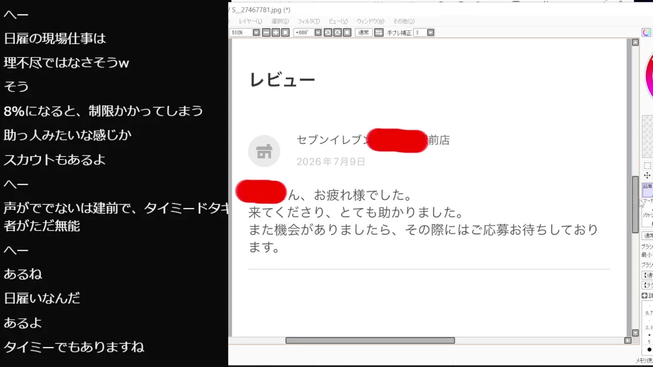Click the date 2026年7月9日

click(331, 162)
